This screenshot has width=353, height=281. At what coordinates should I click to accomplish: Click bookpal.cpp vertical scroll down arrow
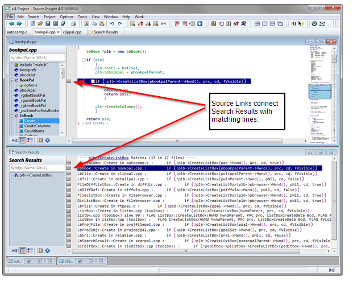coord(334,141)
